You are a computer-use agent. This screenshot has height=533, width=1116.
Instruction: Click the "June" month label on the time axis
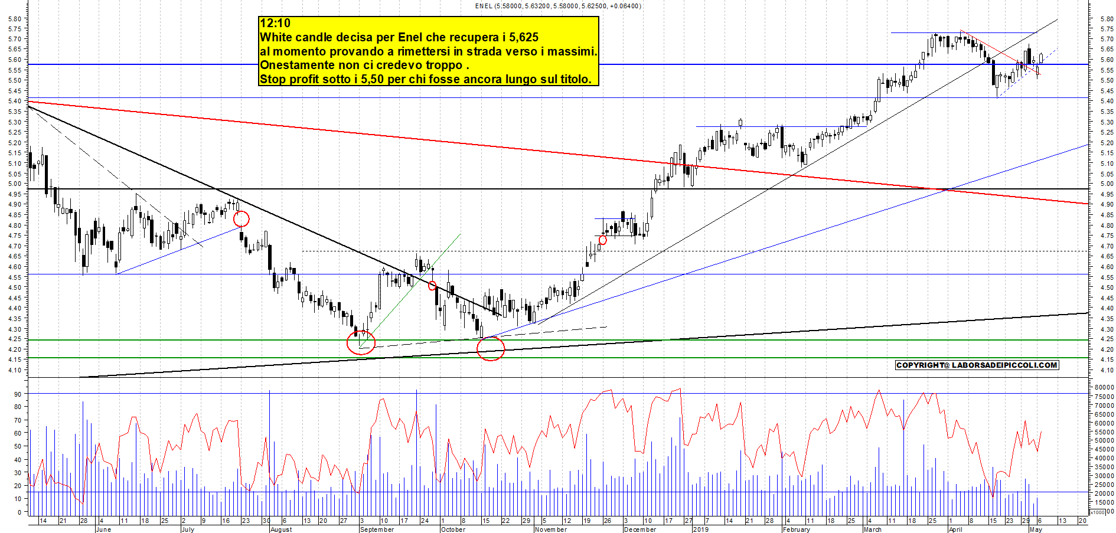pos(103,529)
